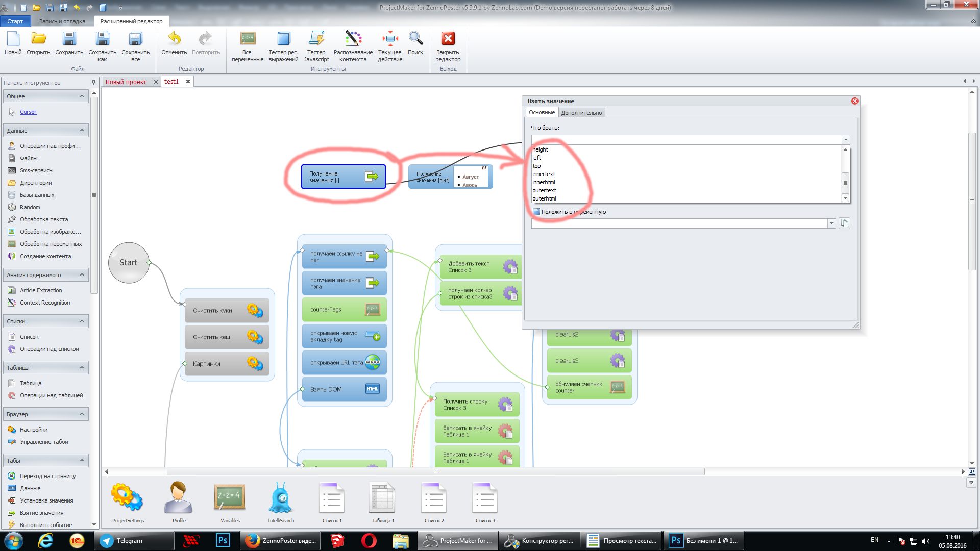This screenshot has height=551, width=980.
Task: Collapse the Списки toolbox section
Action: [x=82, y=321]
